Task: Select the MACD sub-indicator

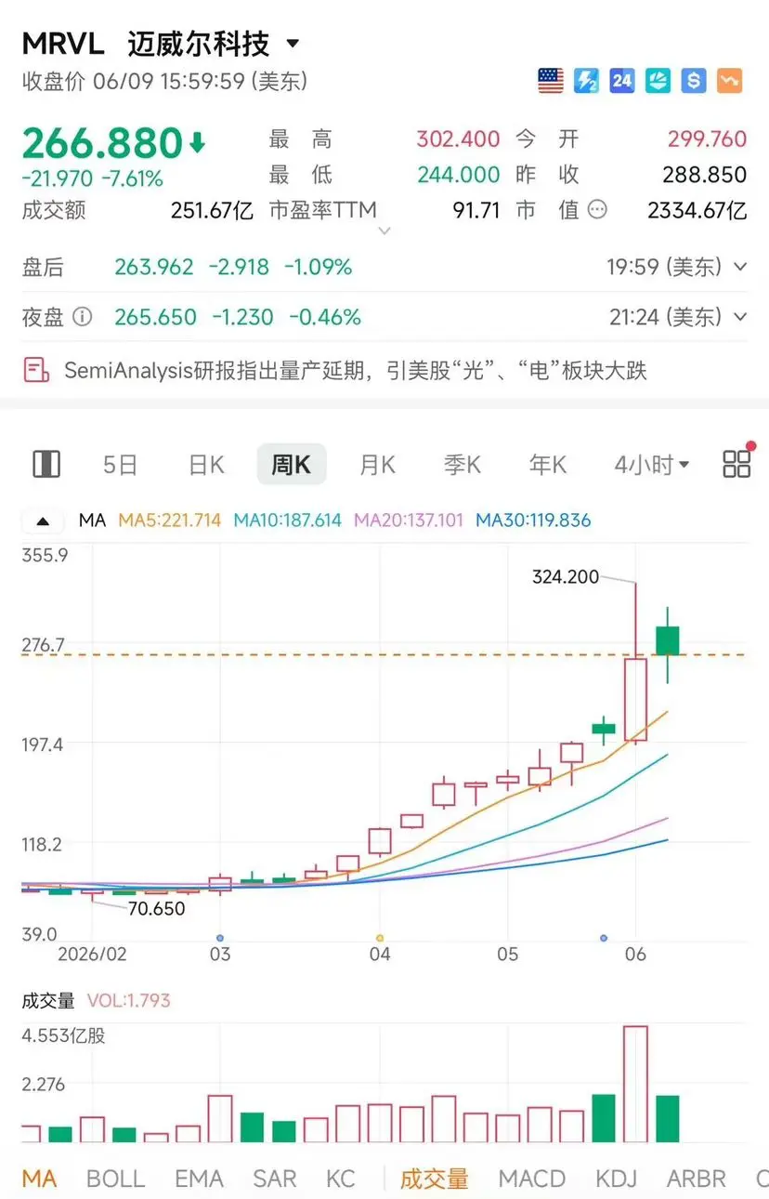Action: (x=532, y=1179)
